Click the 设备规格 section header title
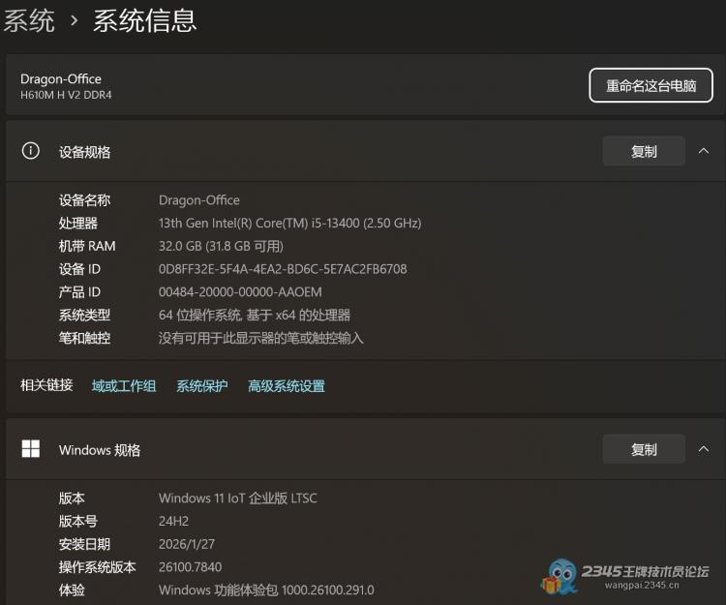Viewport: 726px width, 605px height. (85, 152)
